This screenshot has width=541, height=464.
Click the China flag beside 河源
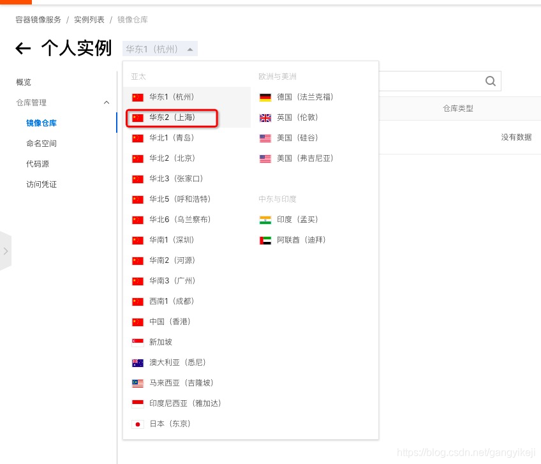[138, 260]
